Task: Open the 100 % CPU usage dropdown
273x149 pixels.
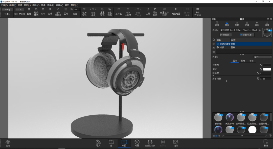Action: point(19,10)
